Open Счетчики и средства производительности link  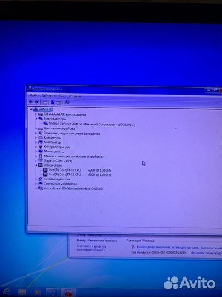tap(92, 248)
